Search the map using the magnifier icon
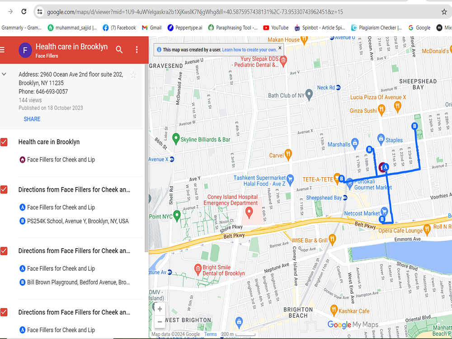Viewport: 452px width, 339px height. click(119, 50)
